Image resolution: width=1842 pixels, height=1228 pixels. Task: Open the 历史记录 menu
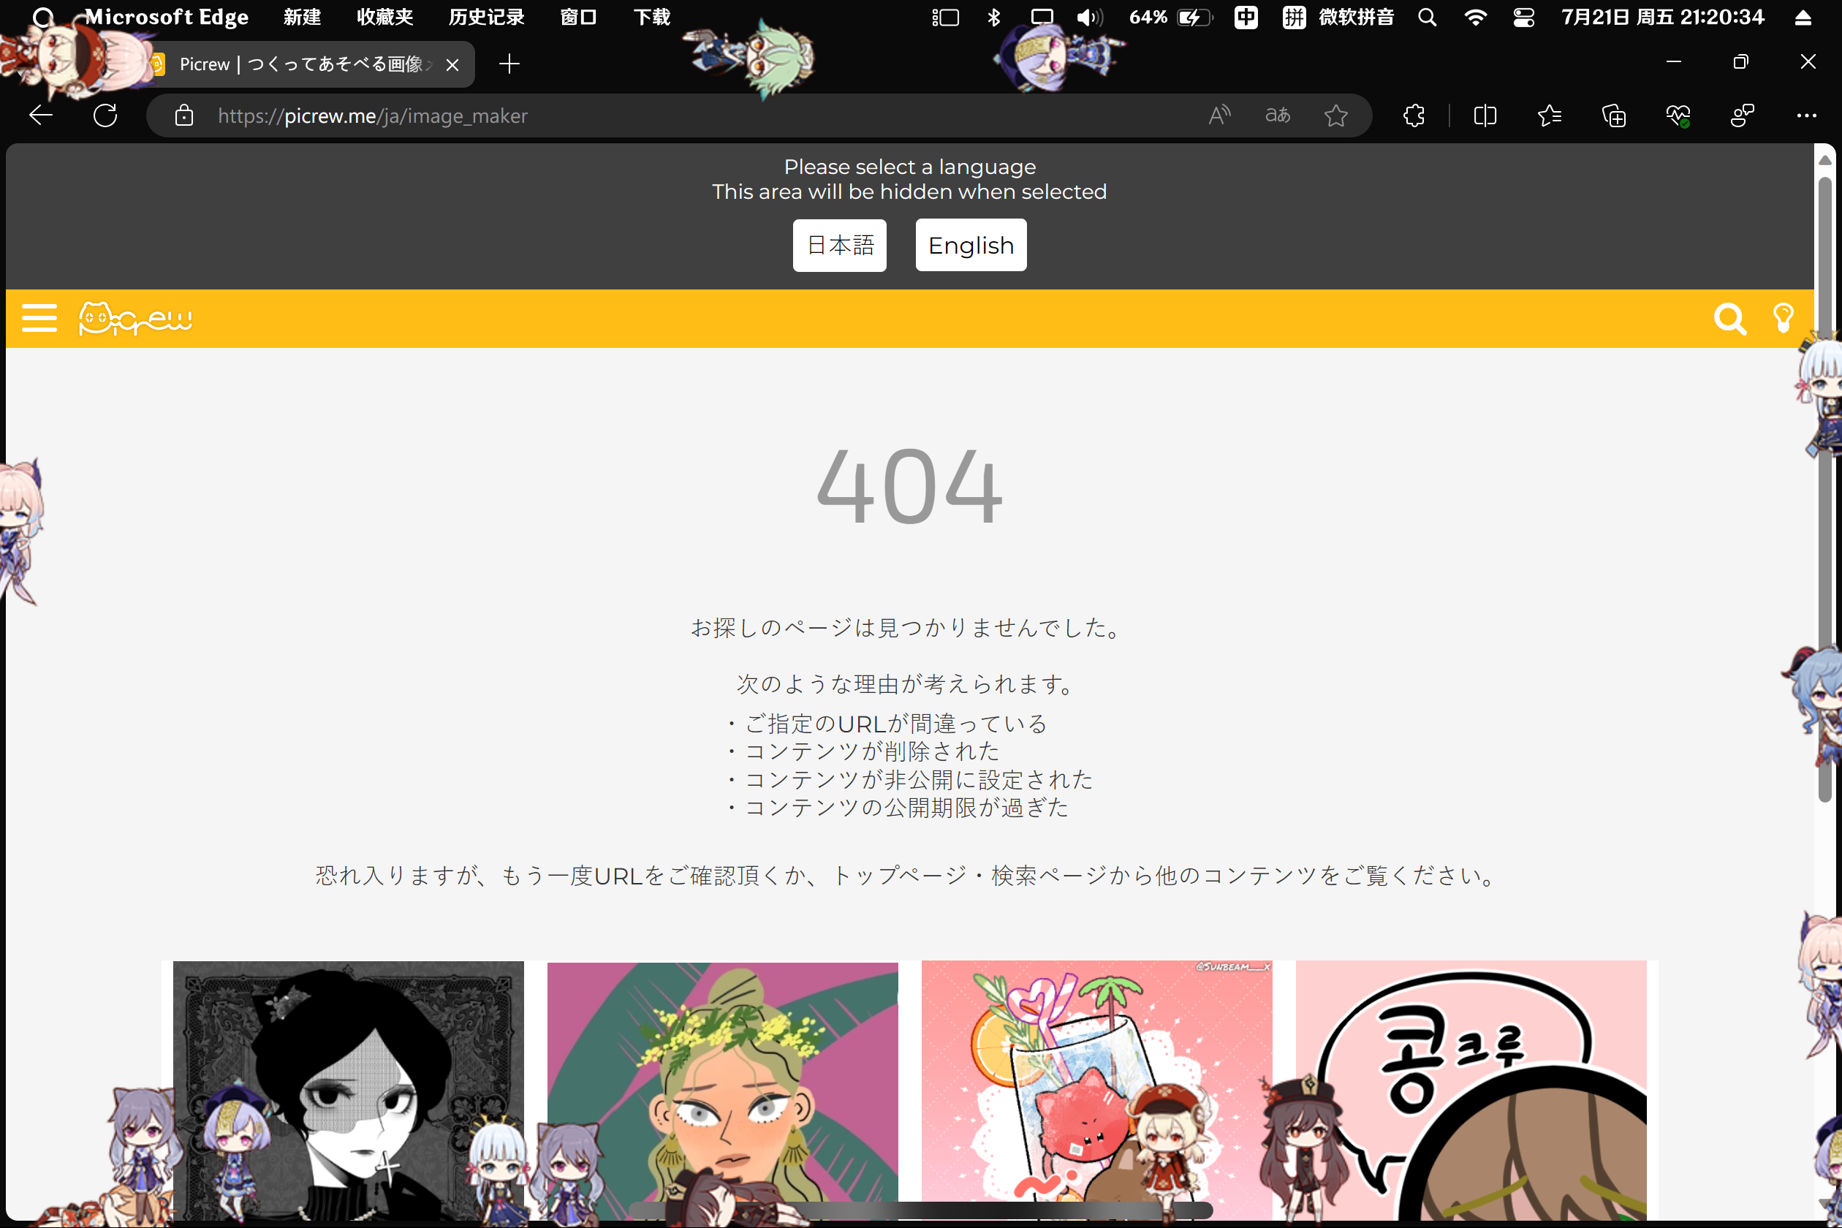coord(486,18)
